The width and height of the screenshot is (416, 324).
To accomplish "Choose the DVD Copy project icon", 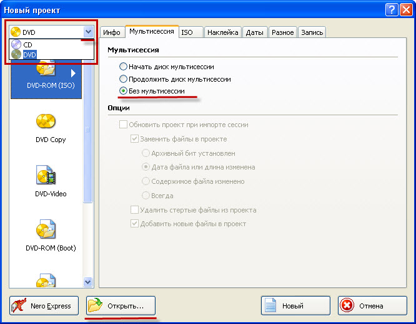I will pos(46,122).
